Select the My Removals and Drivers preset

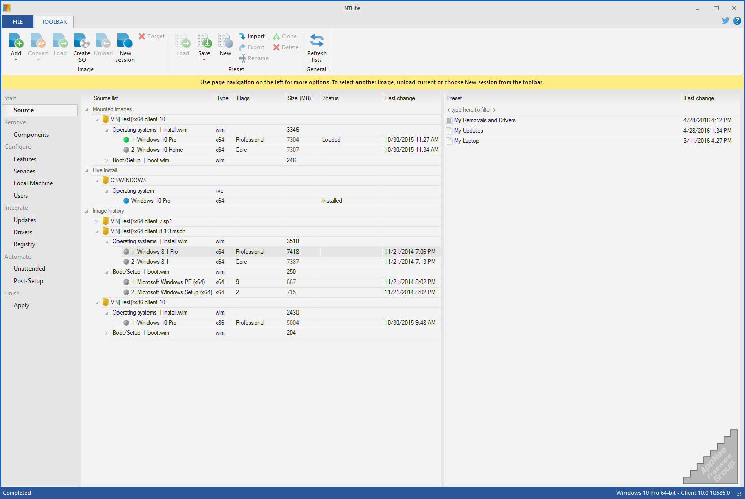(x=592, y=120)
